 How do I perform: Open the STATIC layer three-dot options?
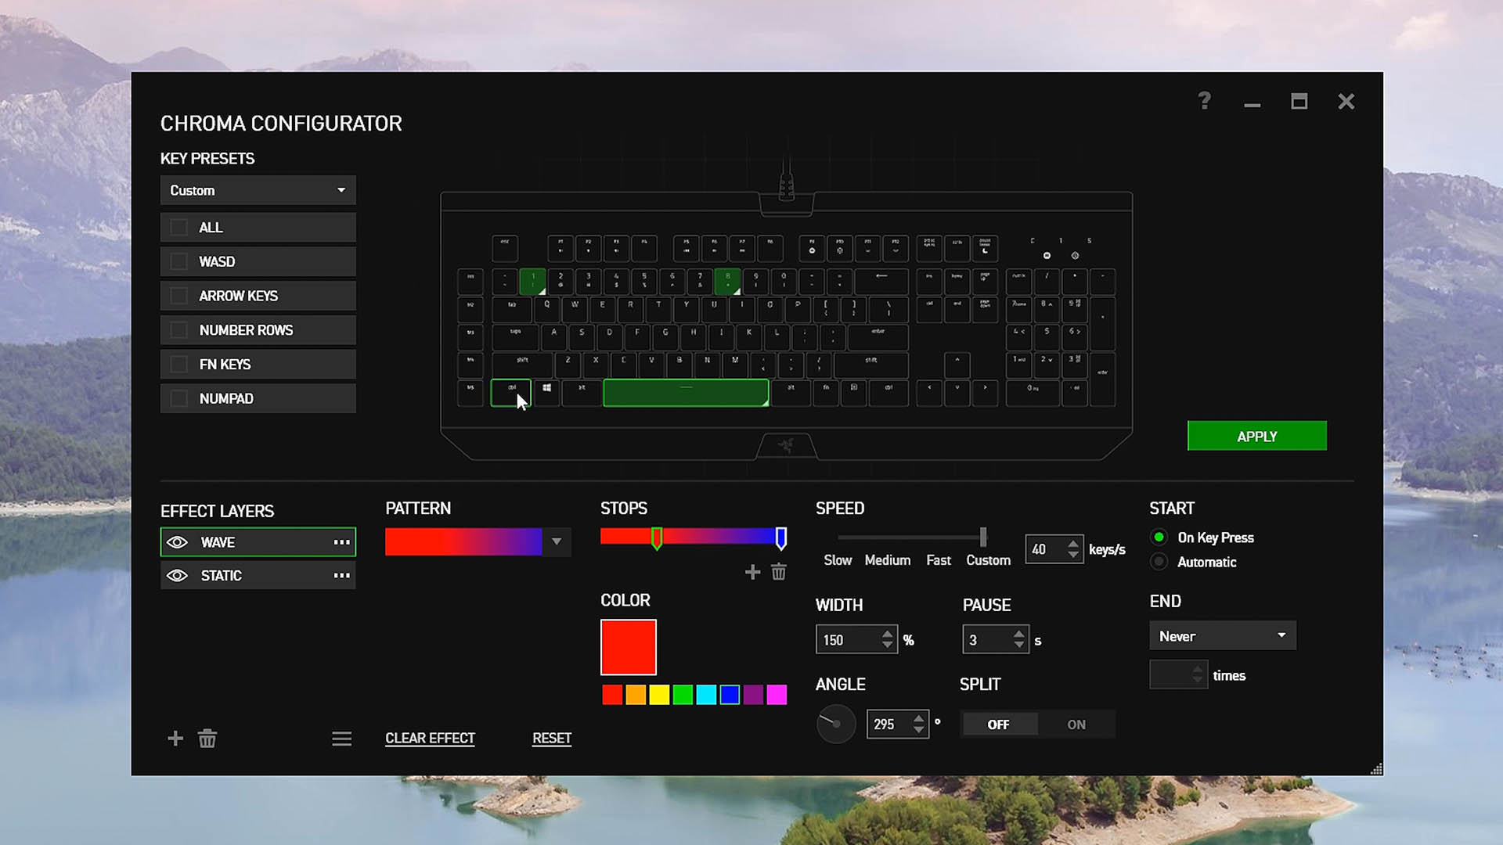point(341,575)
